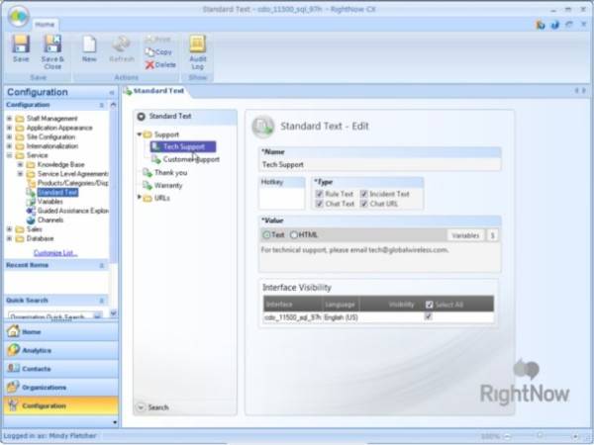Screen dimensions: 594x445
Task: Switch to the Home ribbon tab
Action: tap(45, 25)
